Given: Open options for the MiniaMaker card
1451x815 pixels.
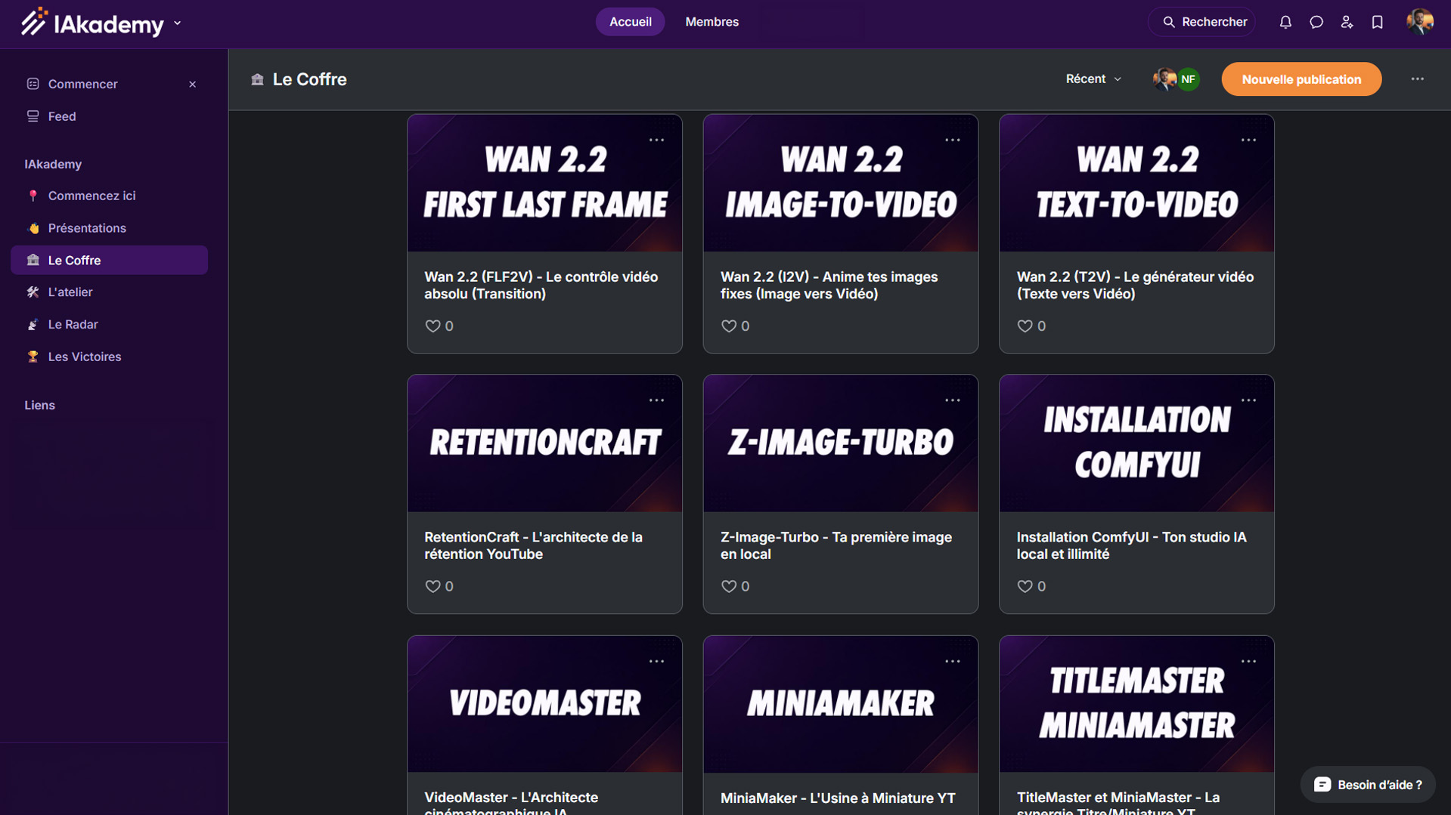Looking at the screenshot, I should pyautogui.click(x=953, y=662).
